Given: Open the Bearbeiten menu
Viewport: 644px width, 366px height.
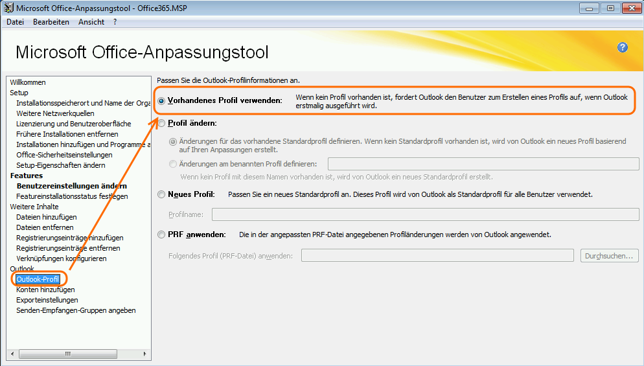Looking at the screenshot, I should 51,21.
